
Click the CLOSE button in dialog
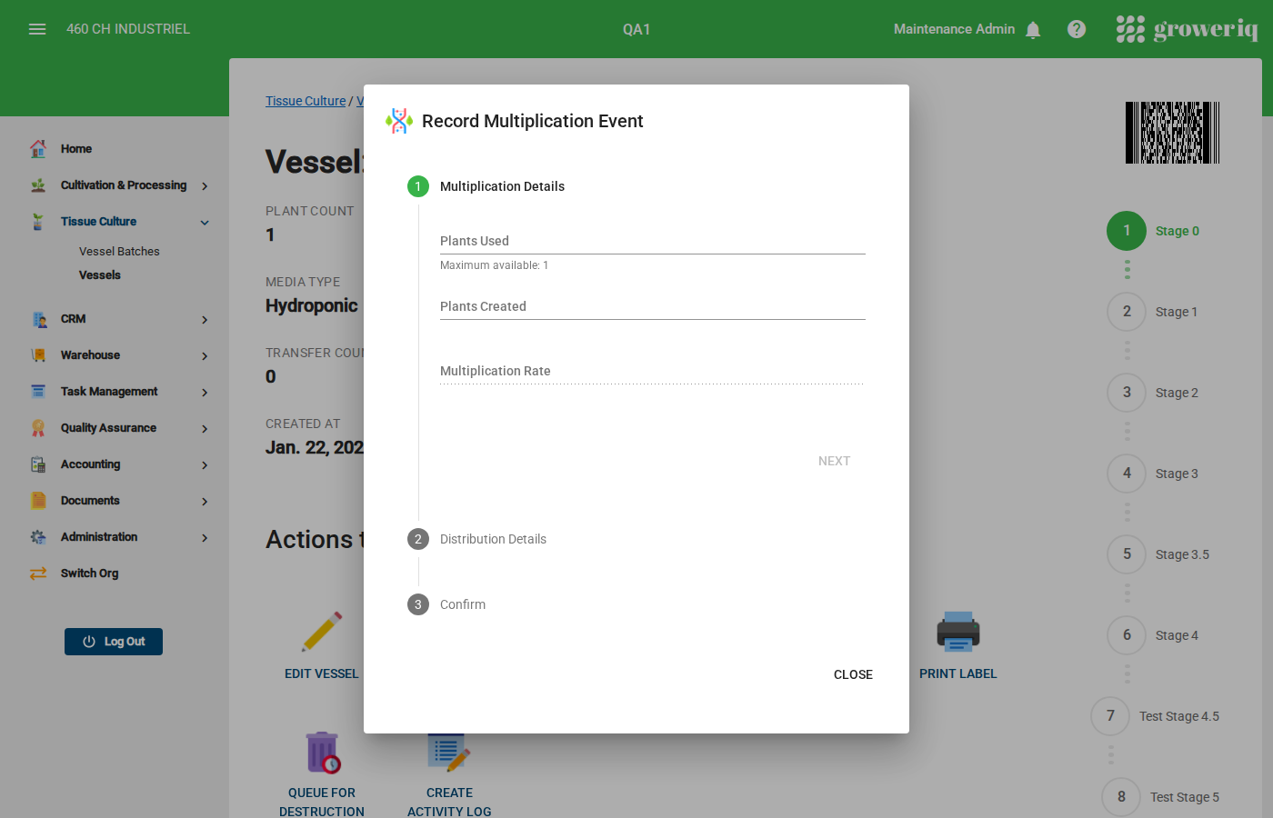[853, 674]
